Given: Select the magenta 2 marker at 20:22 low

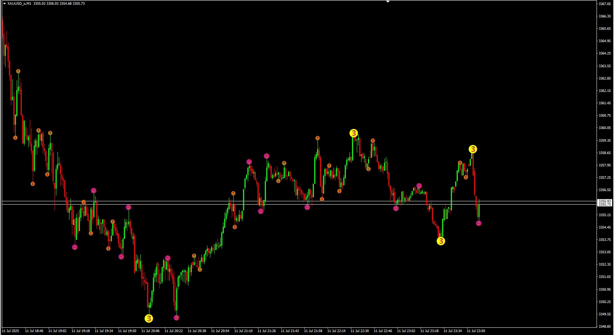Looking at the screenshot, I should 176,318.
